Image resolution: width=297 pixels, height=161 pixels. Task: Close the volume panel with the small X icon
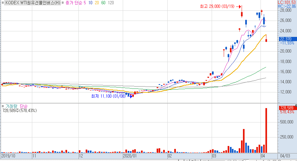296,105
